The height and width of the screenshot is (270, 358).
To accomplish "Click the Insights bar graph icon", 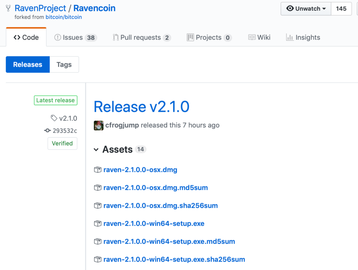I will (x=290, y=37).
